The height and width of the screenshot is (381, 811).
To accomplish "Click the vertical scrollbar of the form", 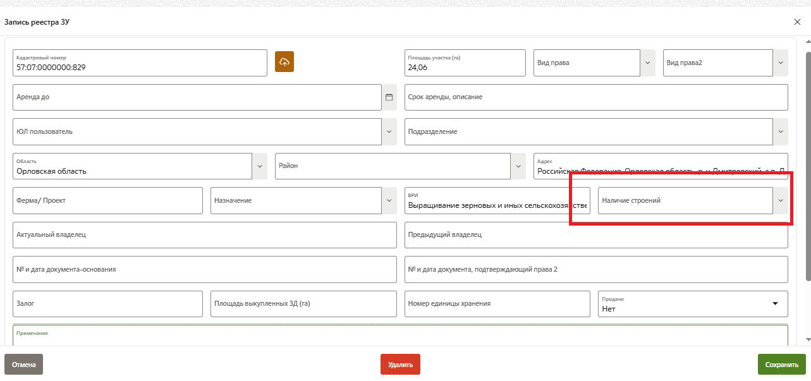I will click(x=808, y=164).
